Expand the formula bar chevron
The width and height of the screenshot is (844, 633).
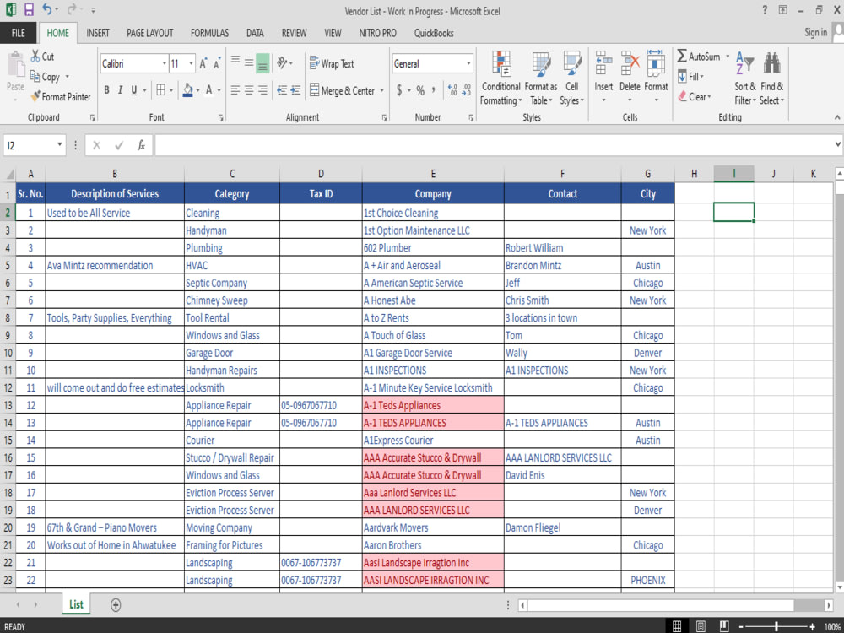pyautogui.click(x=837, y=144)
